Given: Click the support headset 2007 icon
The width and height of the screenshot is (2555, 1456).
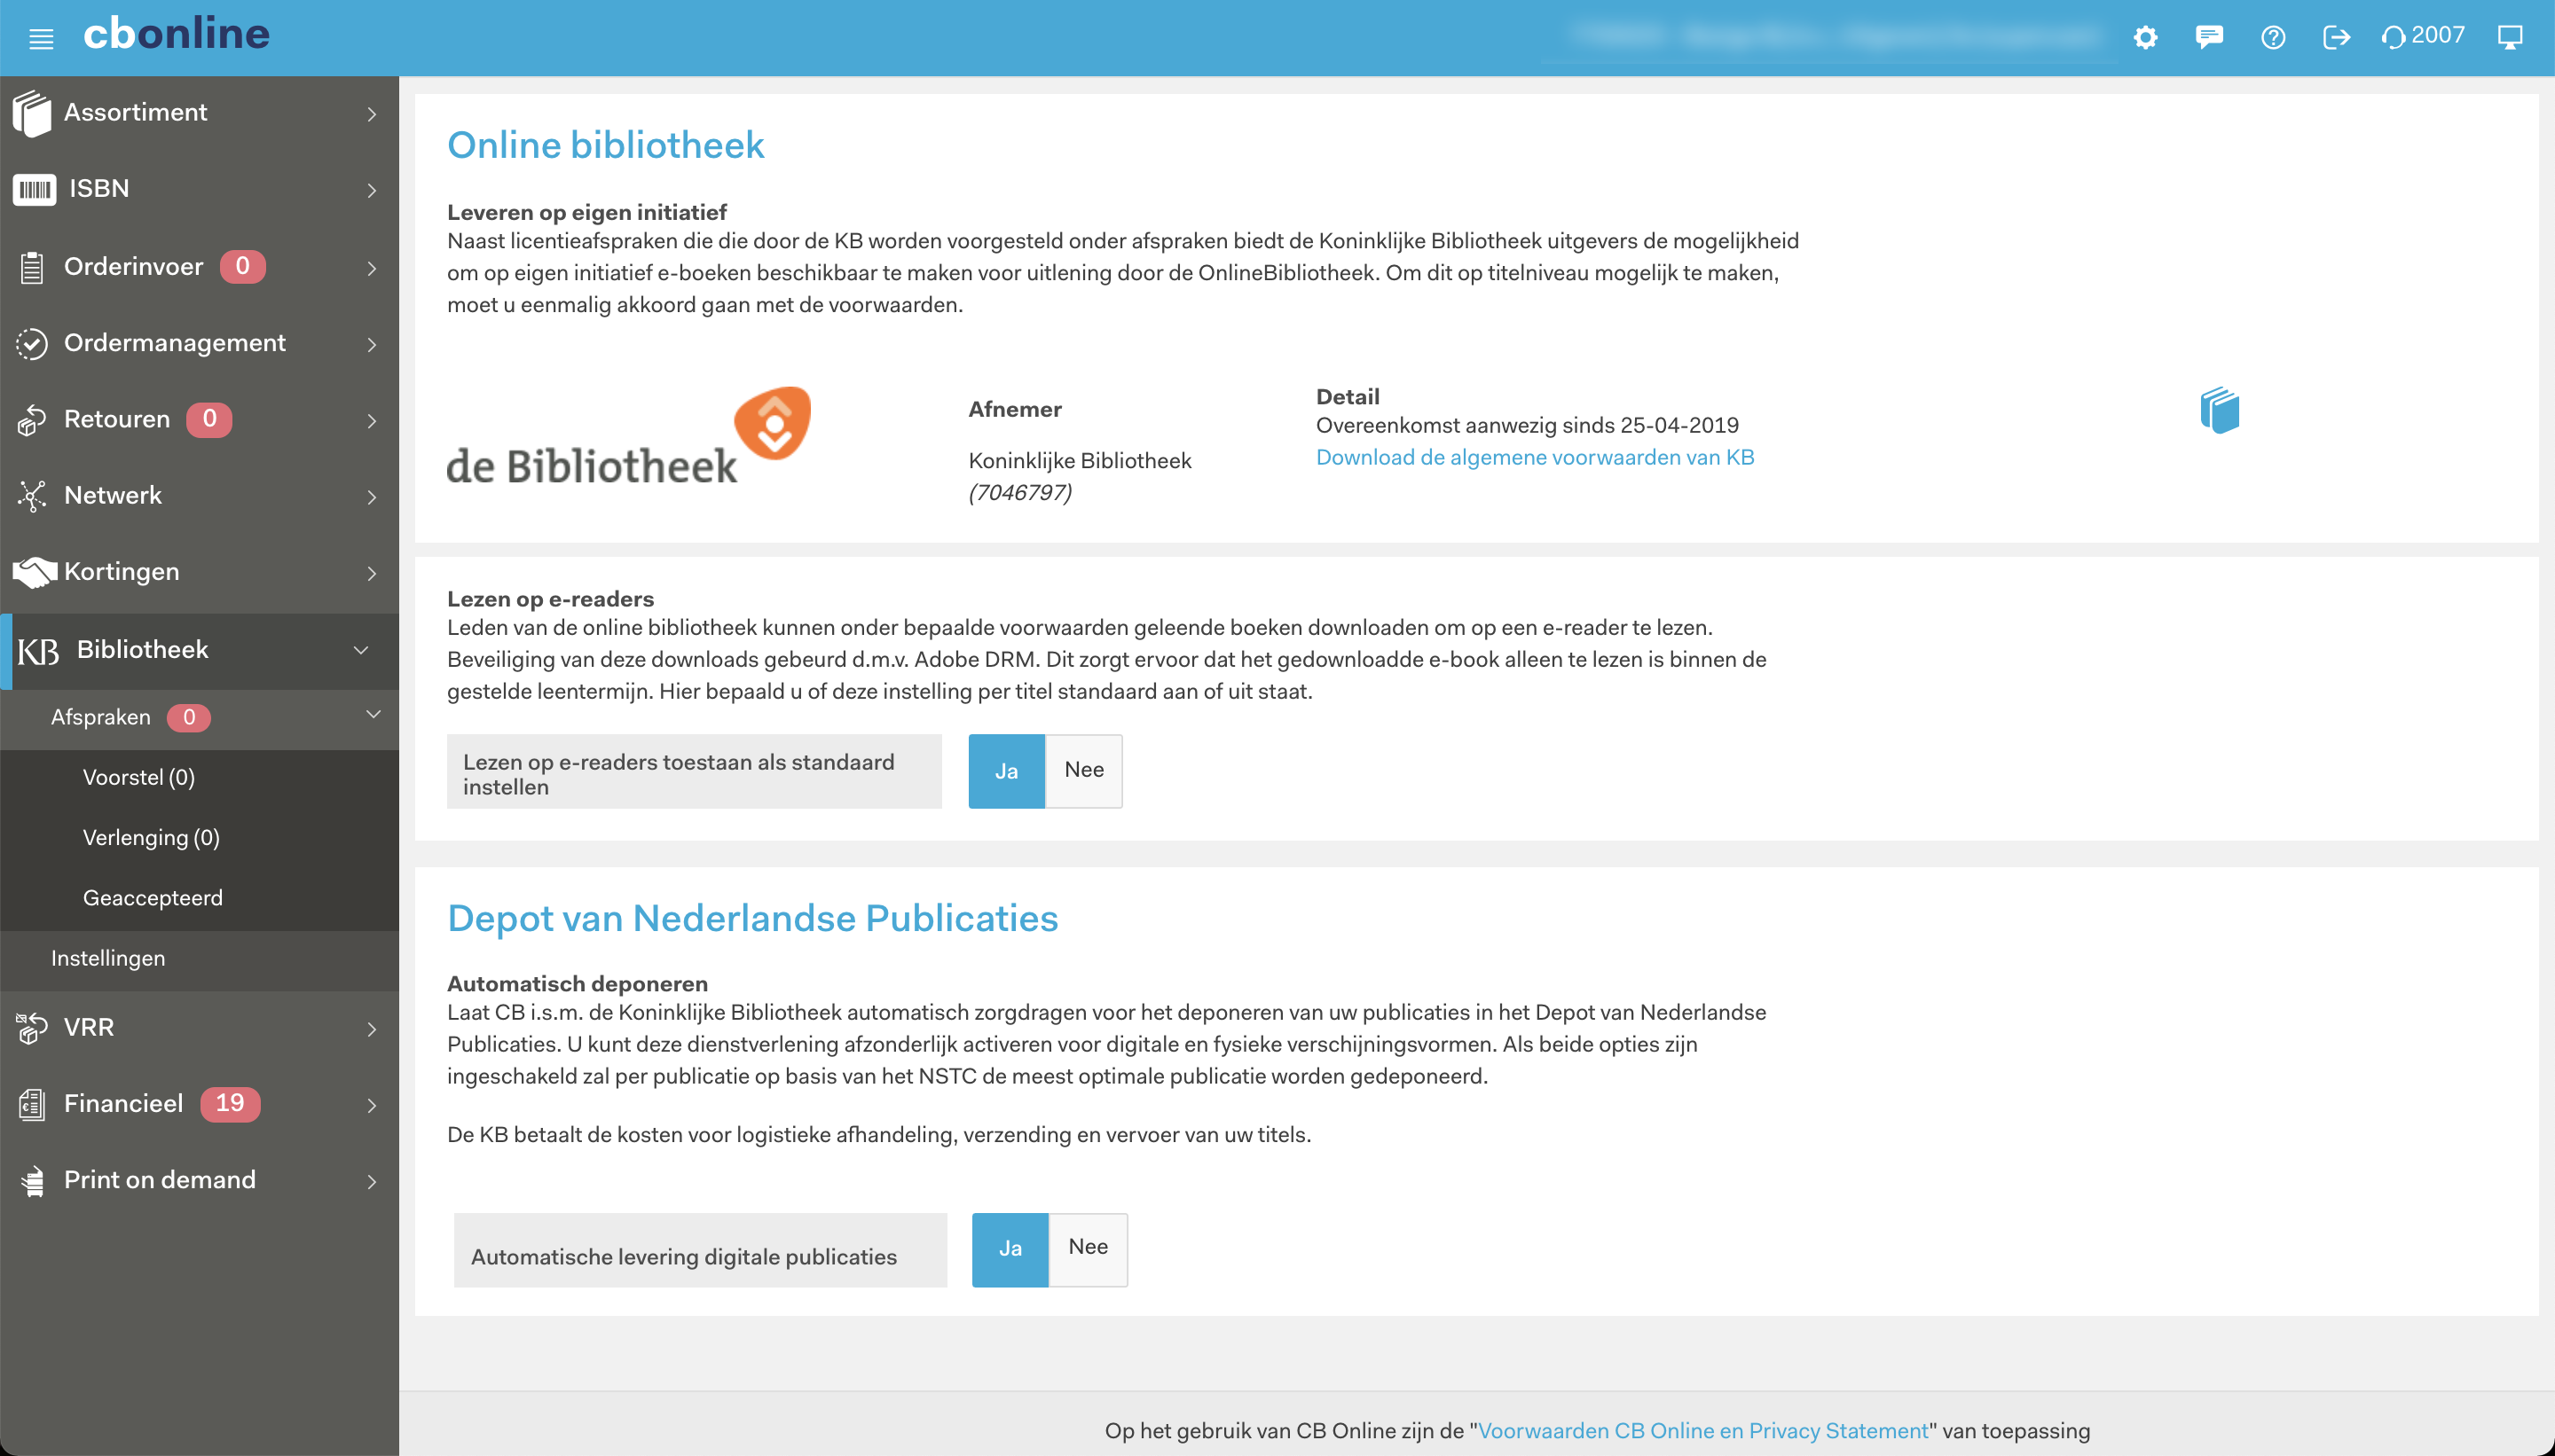Looking at the screenshot, I should 2422,37.
